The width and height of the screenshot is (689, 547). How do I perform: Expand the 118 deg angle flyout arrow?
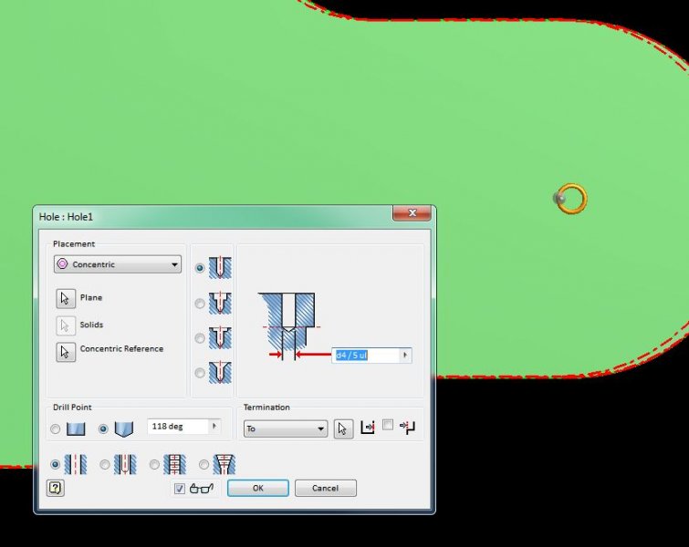pyautogui.click(x=214, y=427)
